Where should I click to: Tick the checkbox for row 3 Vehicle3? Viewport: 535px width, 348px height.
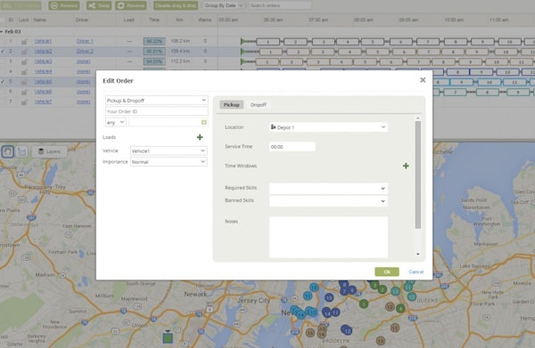pyautogui.click(x=2, y=61)
